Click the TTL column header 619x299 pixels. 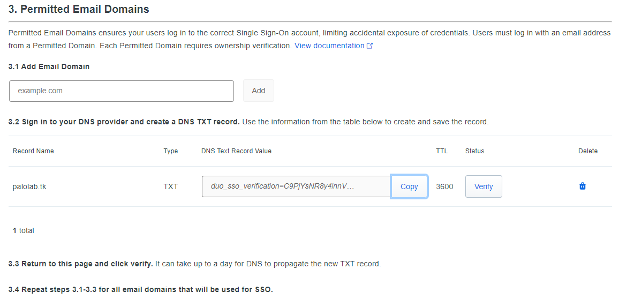(x=442, y=151)
